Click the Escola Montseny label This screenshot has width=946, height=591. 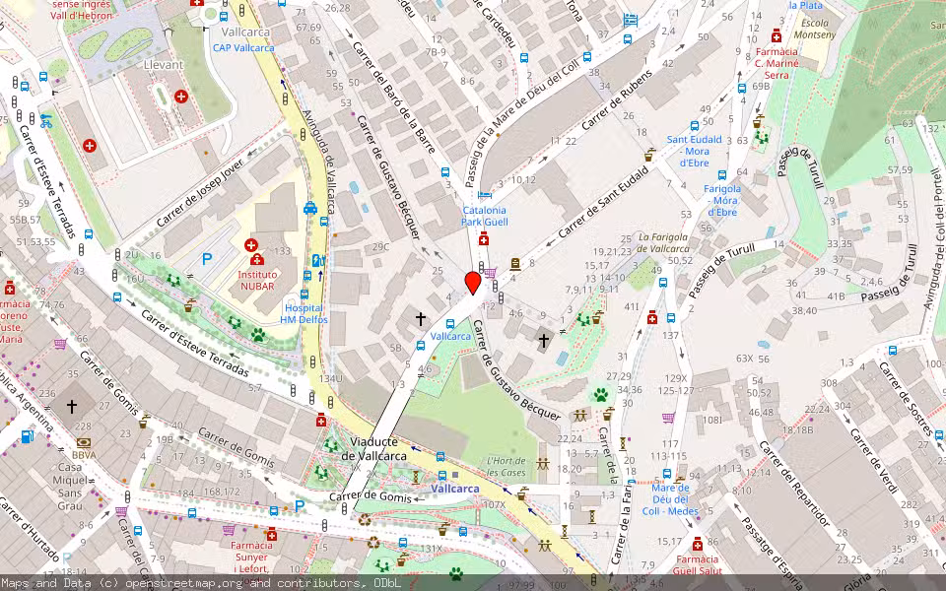coord(816,29)
